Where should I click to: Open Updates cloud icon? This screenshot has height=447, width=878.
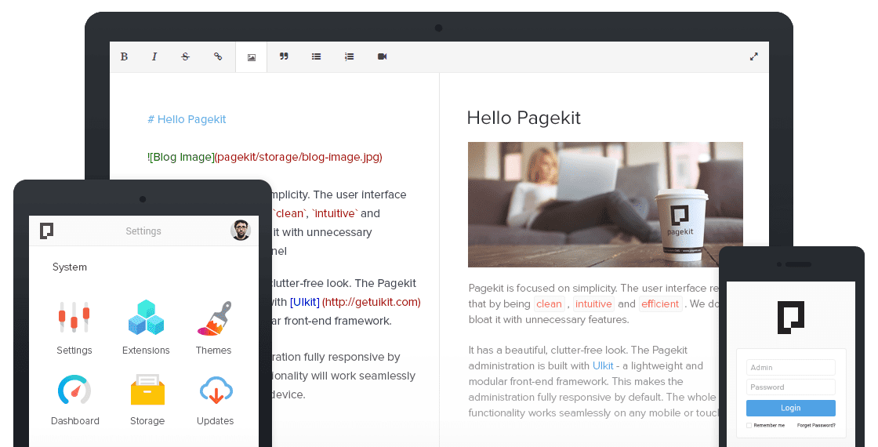(215, 390)
